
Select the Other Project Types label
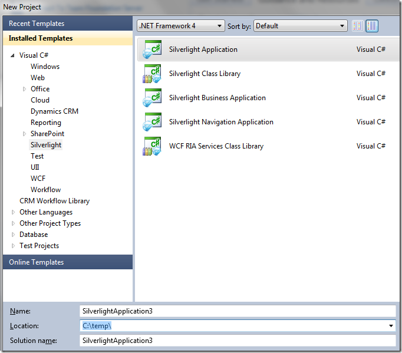tap(50, 223)
